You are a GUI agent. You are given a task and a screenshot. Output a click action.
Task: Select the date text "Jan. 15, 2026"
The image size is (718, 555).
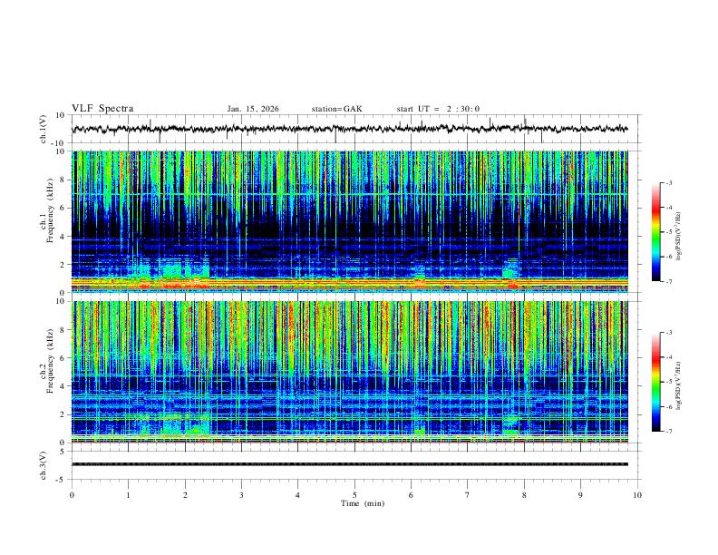253,109
